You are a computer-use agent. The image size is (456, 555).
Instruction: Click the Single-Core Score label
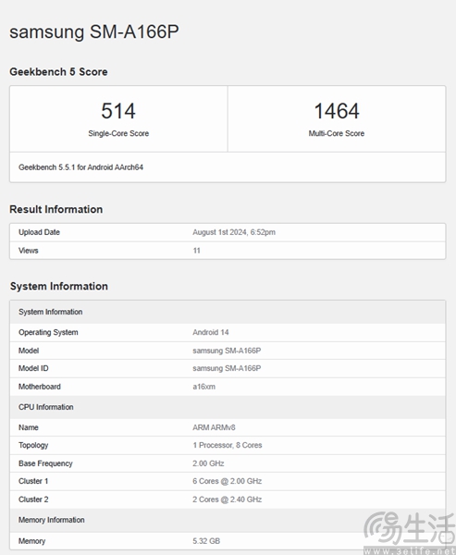point(118,133)
